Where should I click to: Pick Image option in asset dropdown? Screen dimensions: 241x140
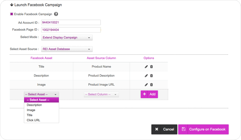pos(31,110)
